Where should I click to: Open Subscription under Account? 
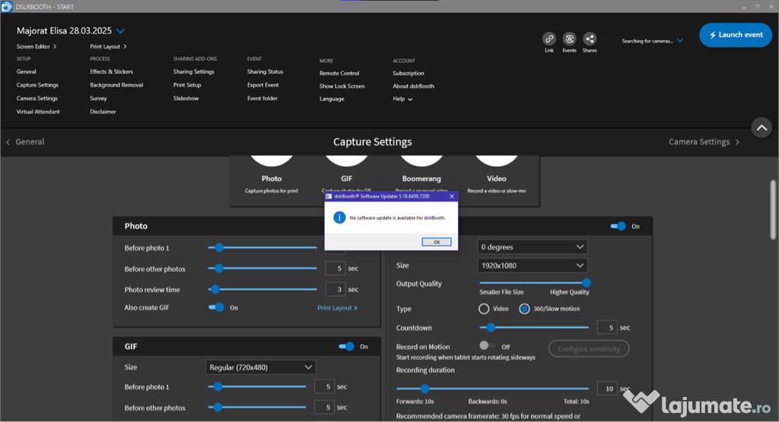409,73
